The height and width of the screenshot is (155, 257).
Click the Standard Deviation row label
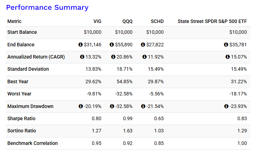pos(28,69)
